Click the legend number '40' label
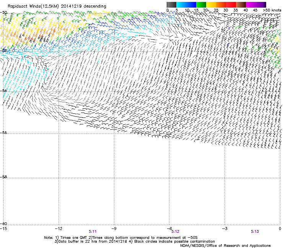This screenshot has height=248, width=283. click(246, 10)
